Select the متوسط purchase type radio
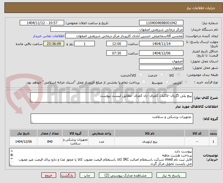Screen dimensions: 223x183 click(x=167, y=82)
